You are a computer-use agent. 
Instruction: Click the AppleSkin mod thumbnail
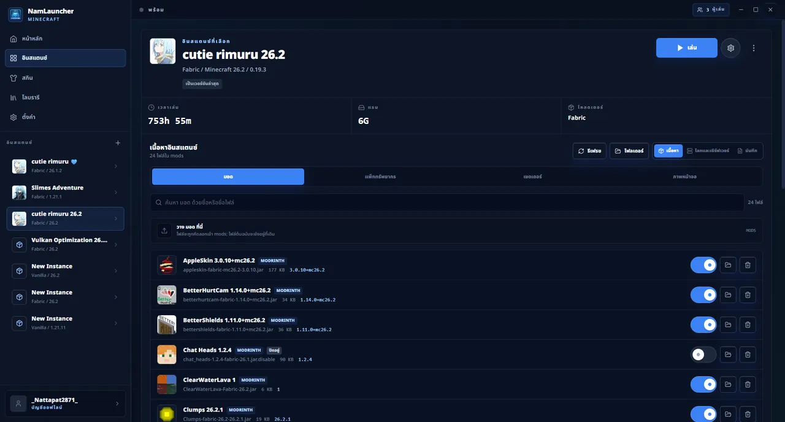(166, 265)
